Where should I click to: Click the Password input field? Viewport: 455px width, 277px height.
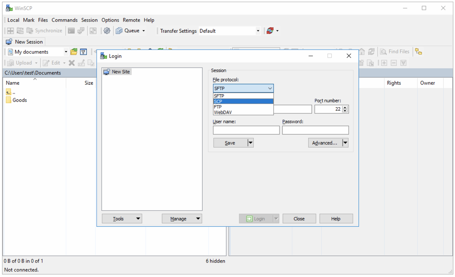pyautogui.click(x=315, y=130)
